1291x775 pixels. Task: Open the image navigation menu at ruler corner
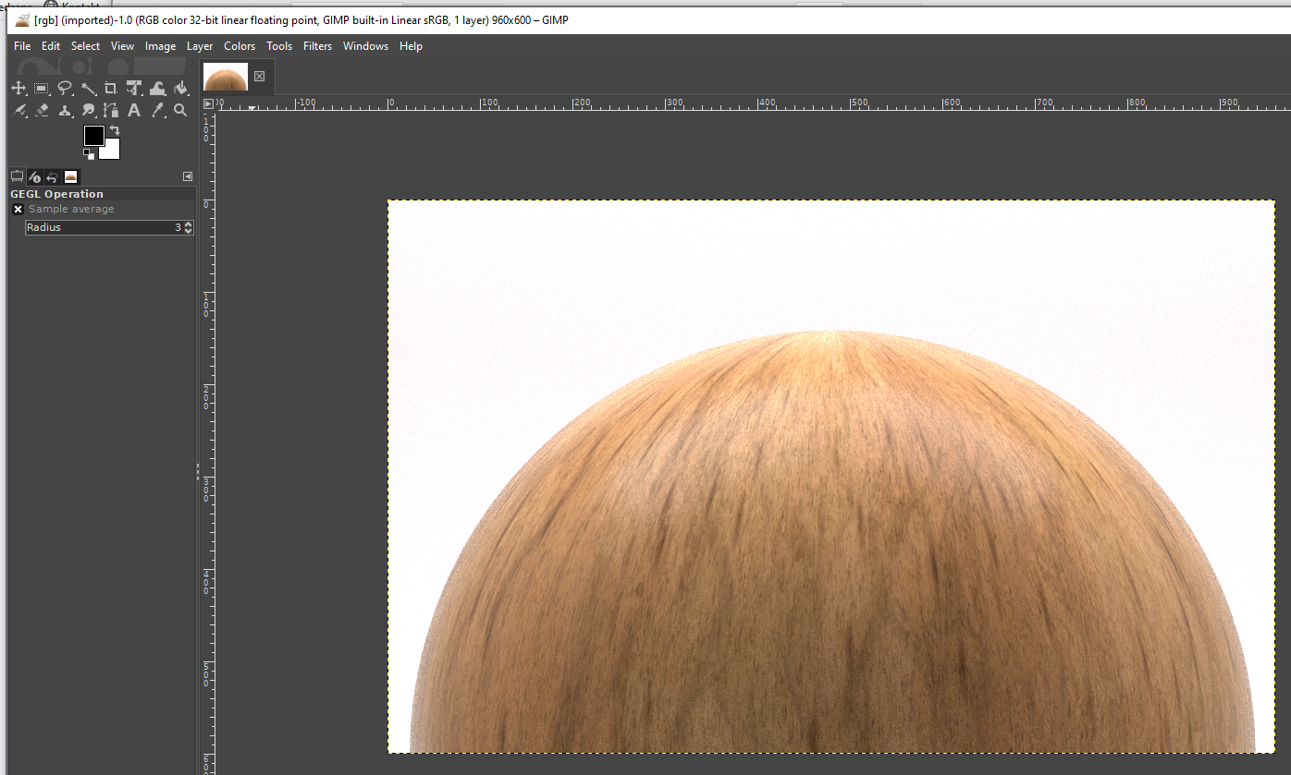pos(208,103)
